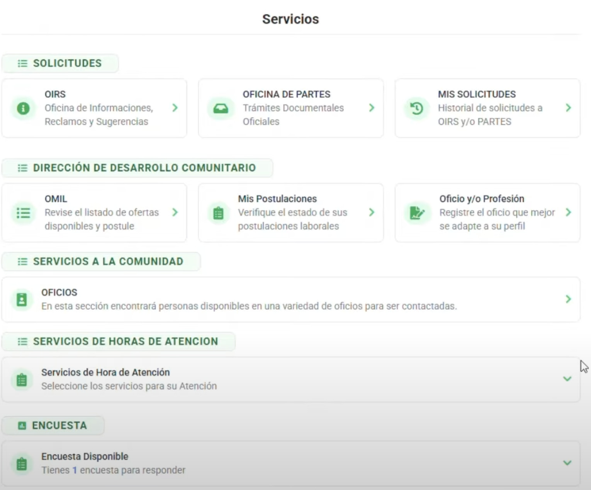Click the Mis Solicitudes history icon
Image resolution: width=591 pixels, height=490 pixels.
tap(416, 108)
